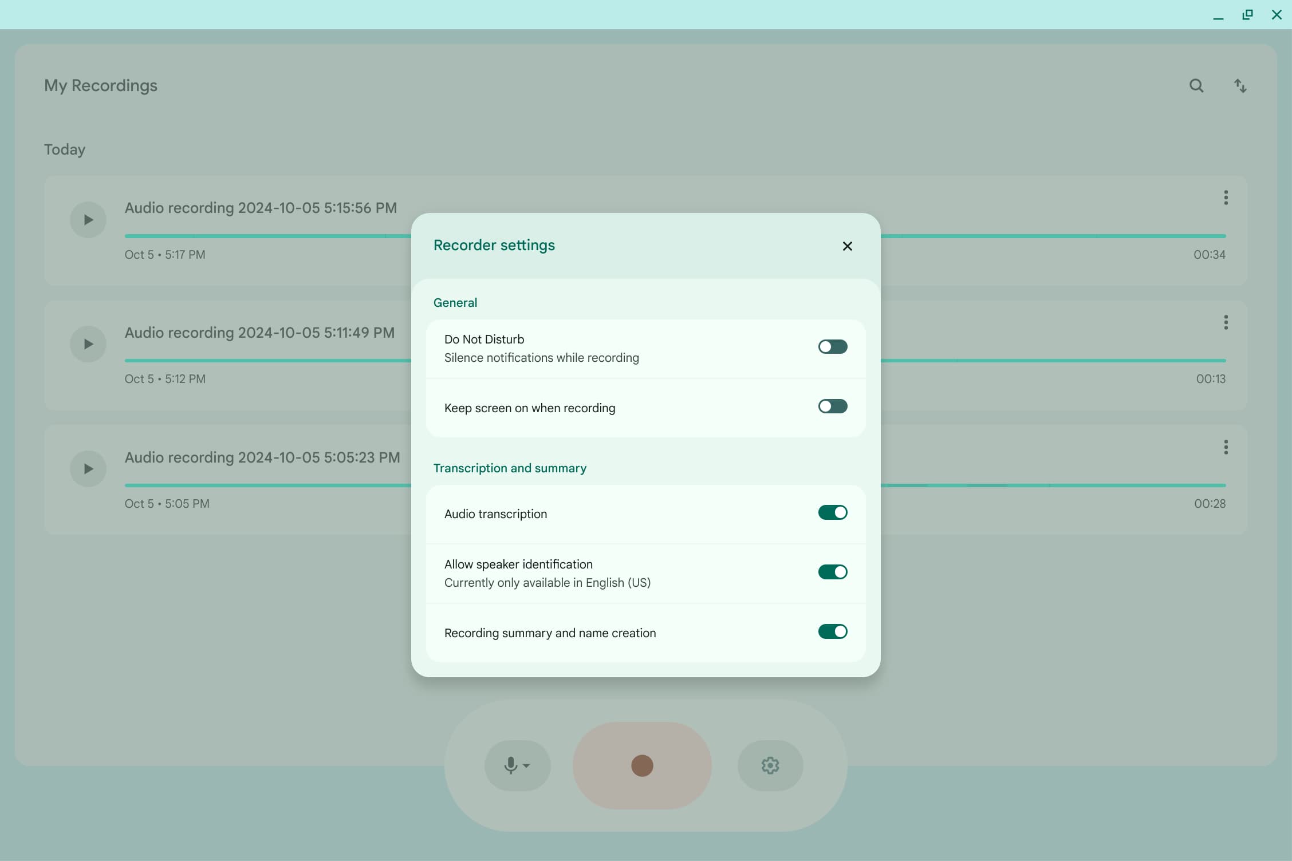The width and height of the screenshot is (1292, 861).
Task: Seek in the 00:13 recording progress bar
Action: 1053,361
